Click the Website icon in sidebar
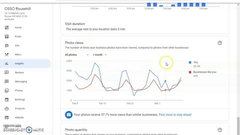The height and width of the screenshot is (135, 240). pyautogui.click(x=7, y=117)
